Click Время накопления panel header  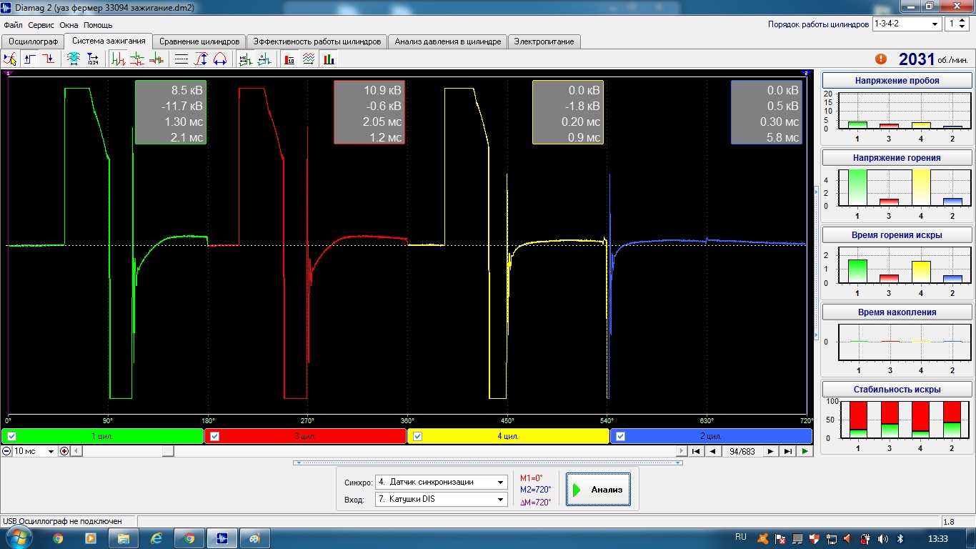coord(897,312)
